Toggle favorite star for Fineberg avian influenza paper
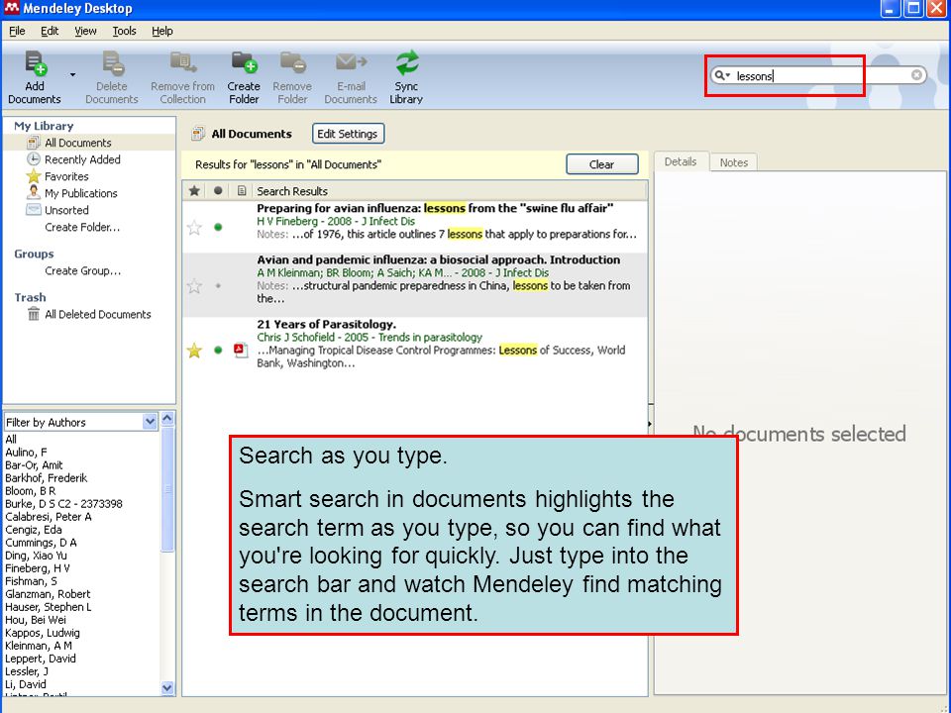 194,228
